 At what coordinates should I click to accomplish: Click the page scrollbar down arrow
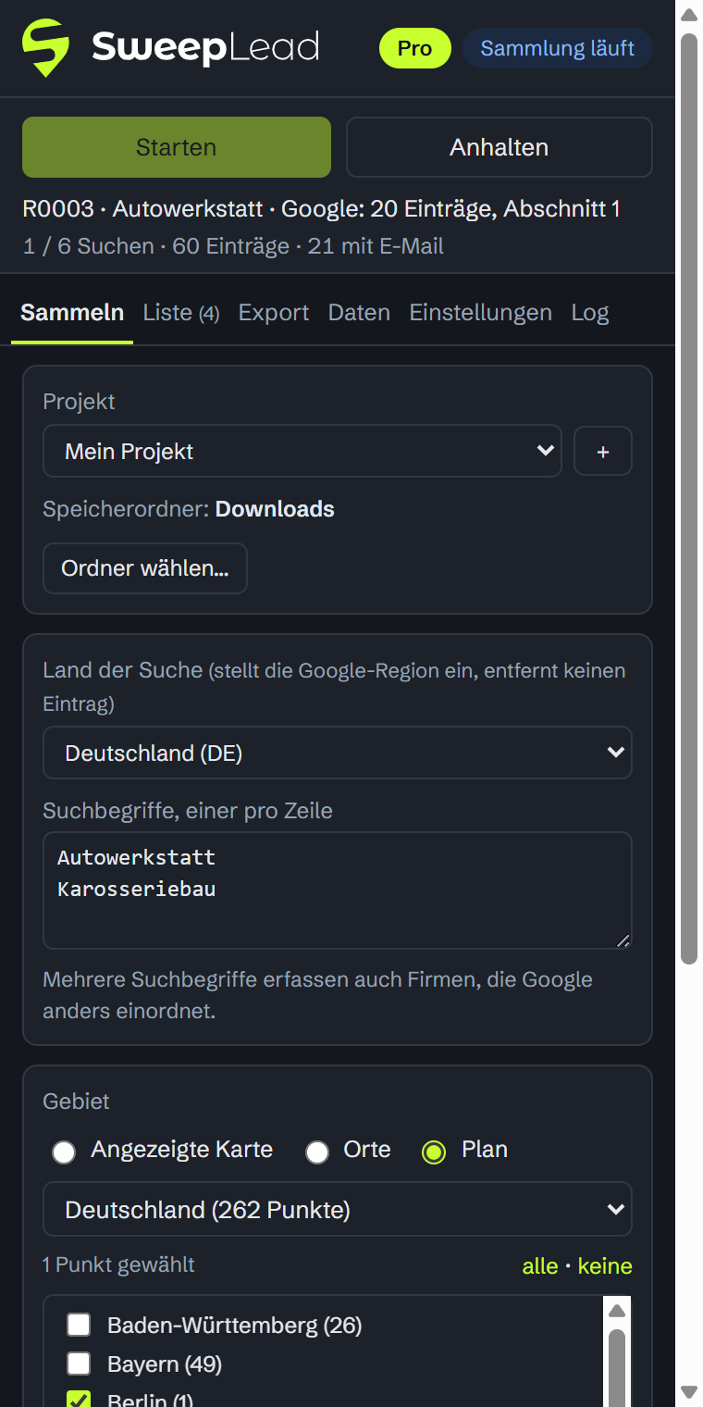pyautogui.click(x=689, y=1392)
